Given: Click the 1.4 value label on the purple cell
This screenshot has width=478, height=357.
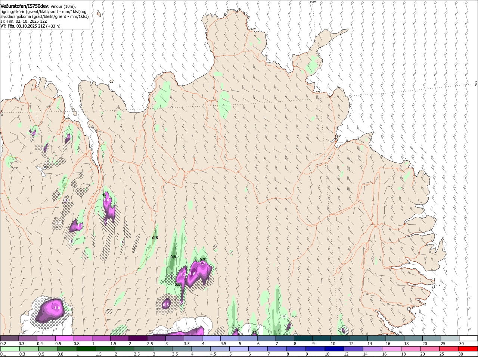Looking at the screenshot, I should click(106, 200).
